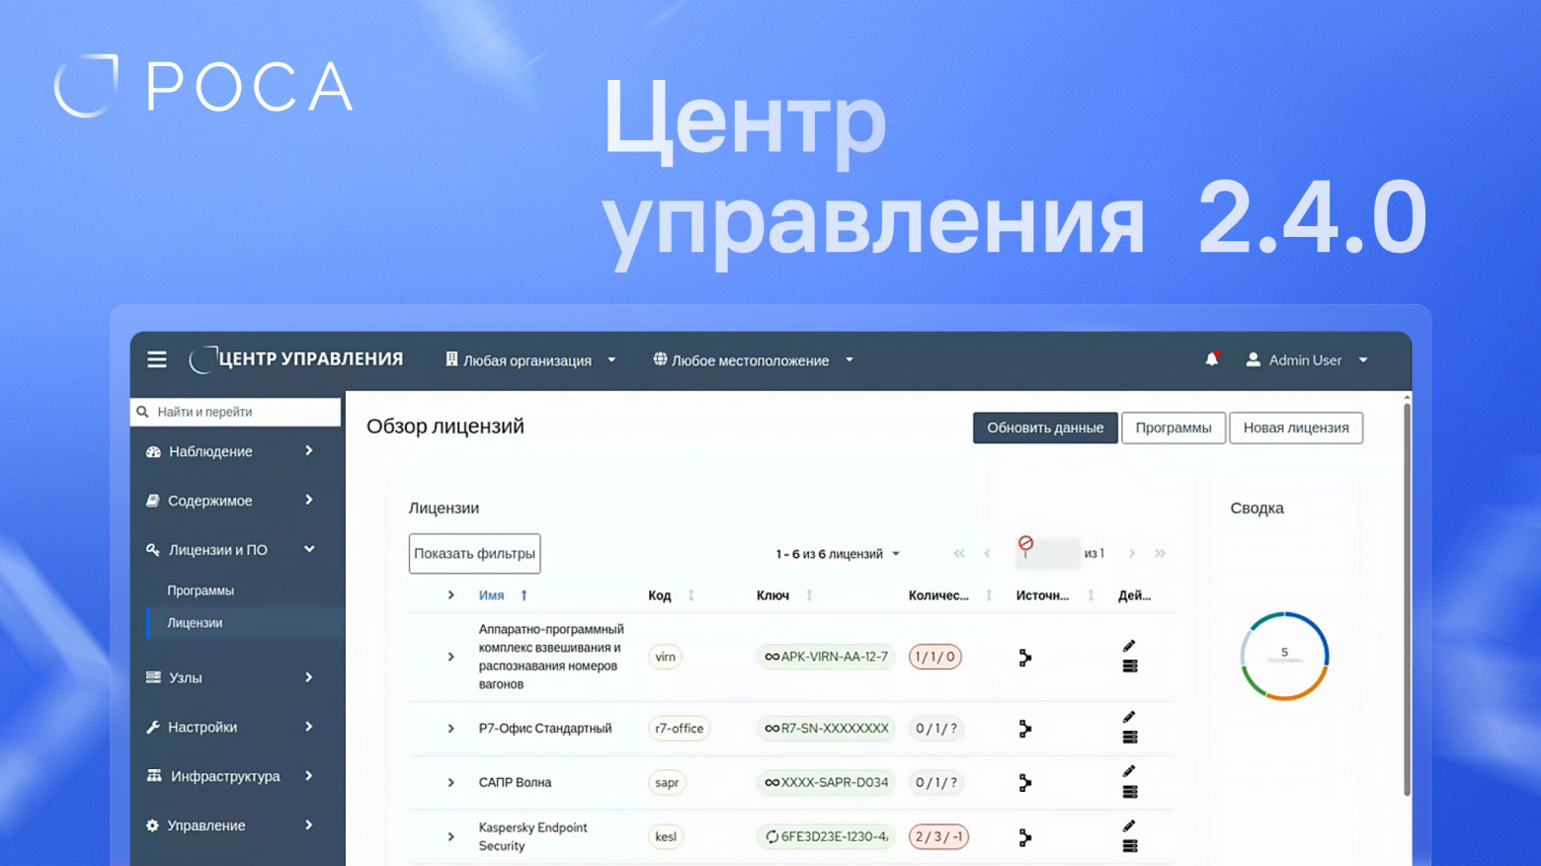
Task: Edit the САПР Волна license
Action: click(1129, 771)
